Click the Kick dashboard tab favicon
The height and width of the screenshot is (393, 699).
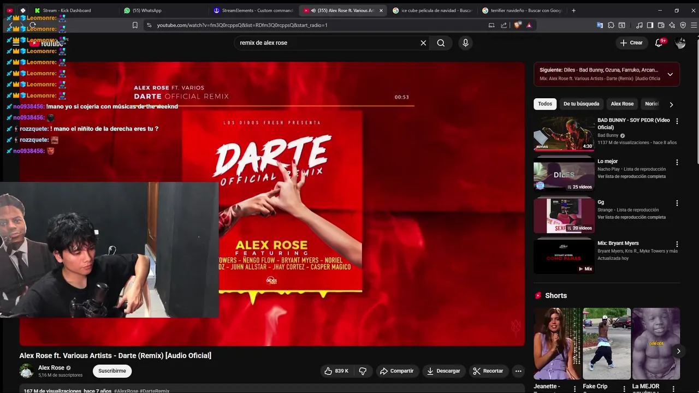[37, 10]
